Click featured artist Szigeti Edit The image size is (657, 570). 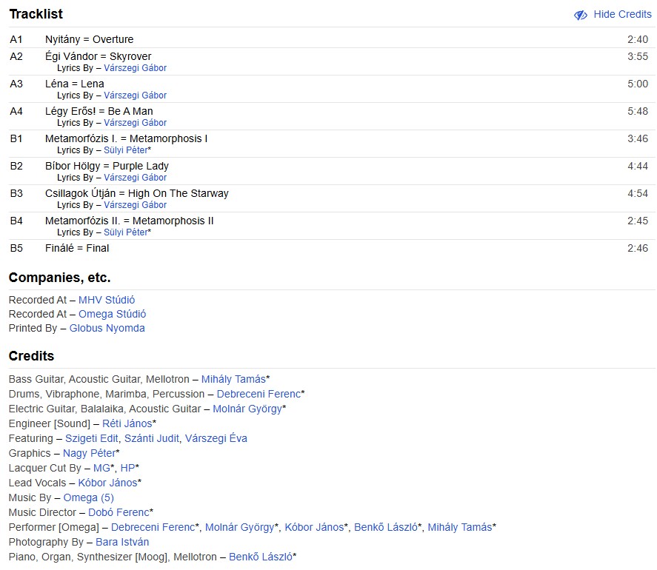tap(91, 438)
